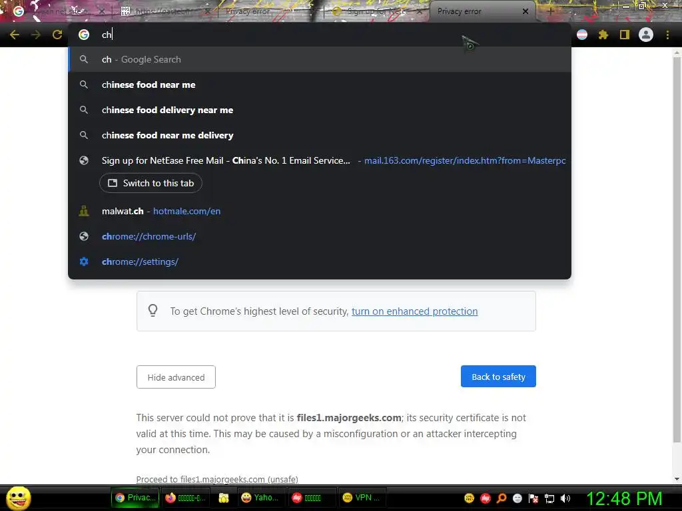
Task: Choose suggestion 'chinese food delivery near me'
Action: tap(320, 110)
